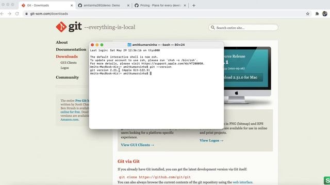Open GUI Clients sub-link in sidebar

pos(69,63)
